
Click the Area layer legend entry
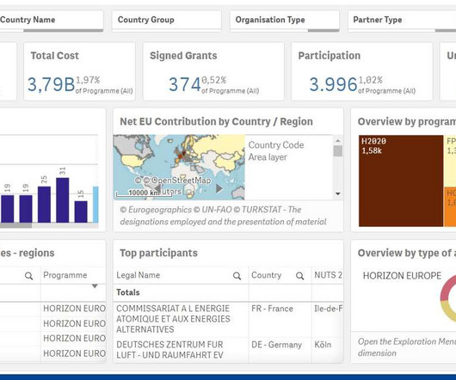268,157
